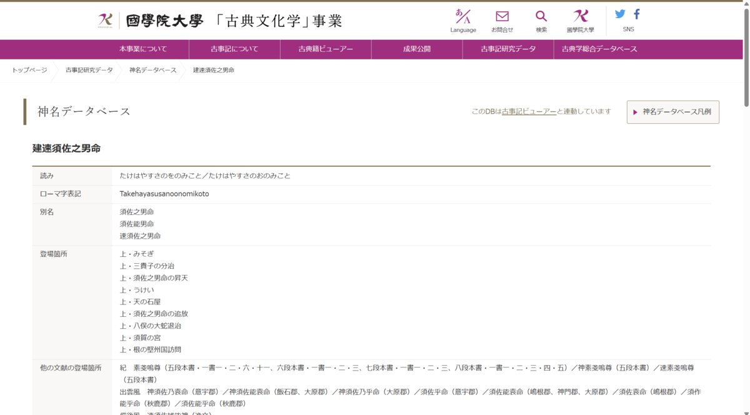Open the Facebook icon

(x=637, y=14)
